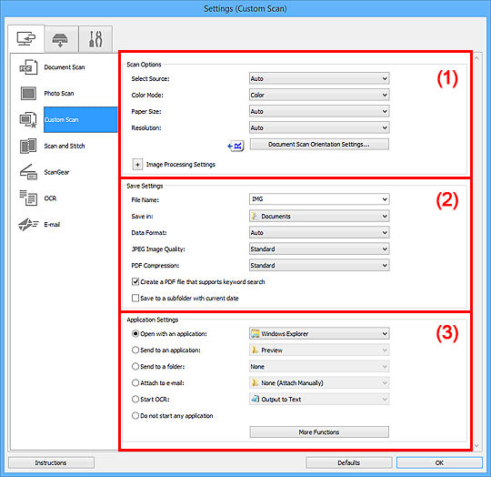Select E-mail in the sidebar
The image size is (491, 477).
52,225
